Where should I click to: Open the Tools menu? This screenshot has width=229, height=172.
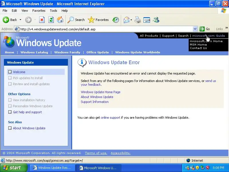[54, 11]
